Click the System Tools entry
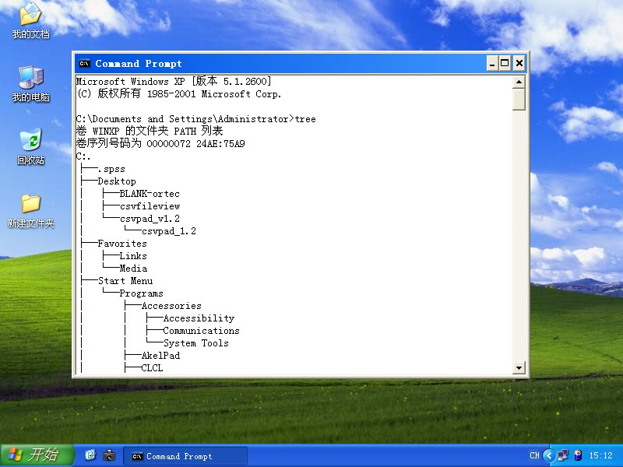 [x=196, y=343]
